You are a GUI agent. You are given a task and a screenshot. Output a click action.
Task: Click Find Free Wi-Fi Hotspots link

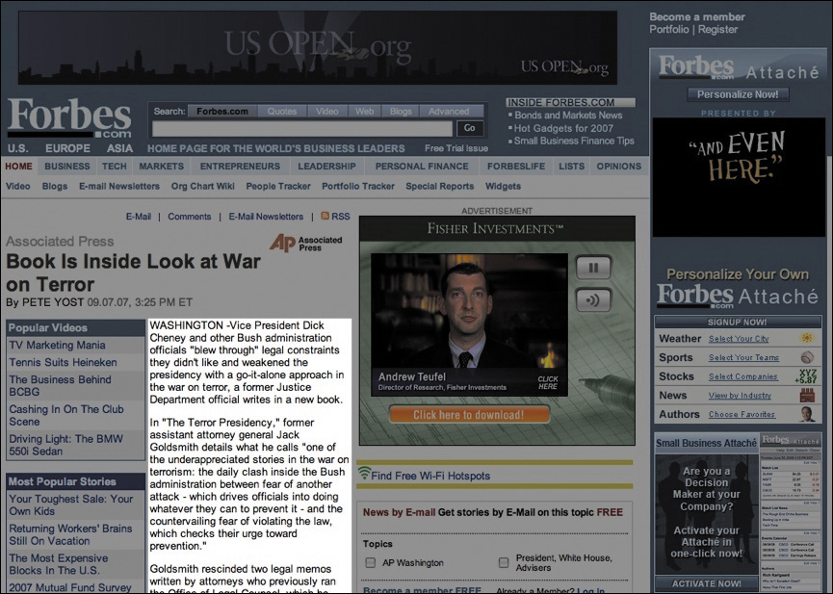pos(430,476)
